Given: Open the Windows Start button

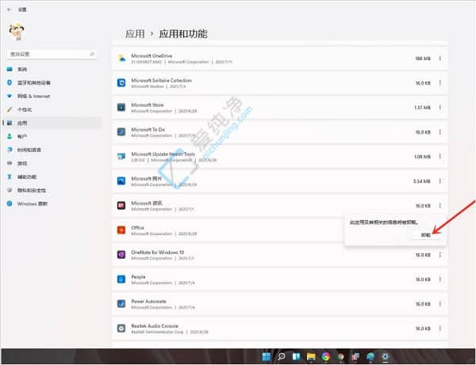Looking at the screenshot, I should click(267, 356).
